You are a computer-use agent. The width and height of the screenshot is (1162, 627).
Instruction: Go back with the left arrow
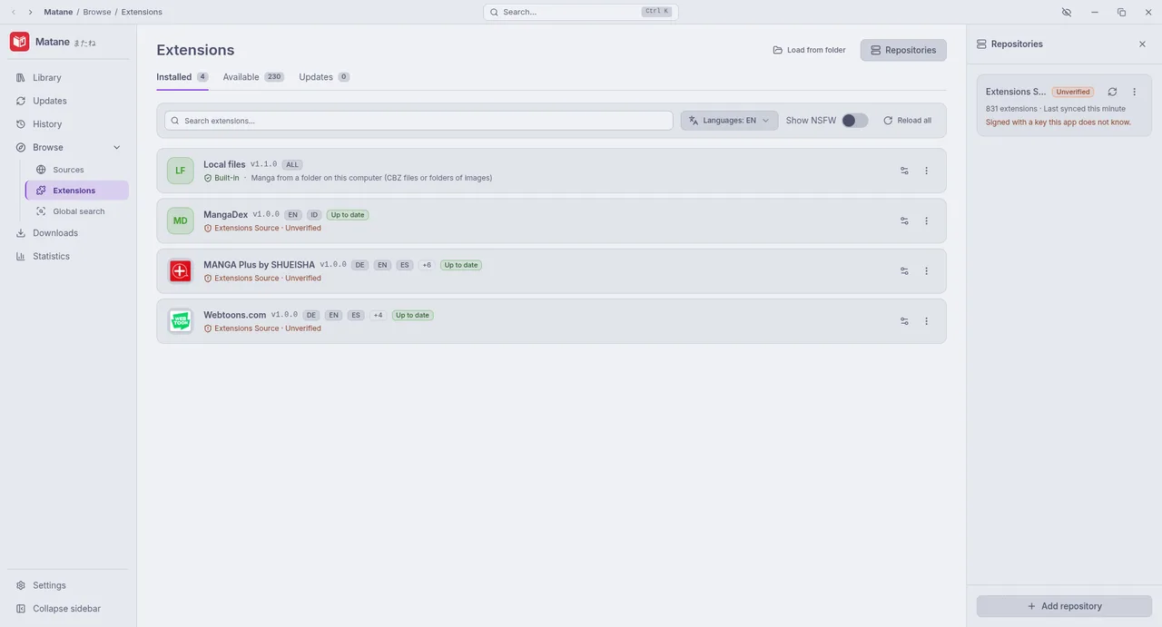(13, 12)
